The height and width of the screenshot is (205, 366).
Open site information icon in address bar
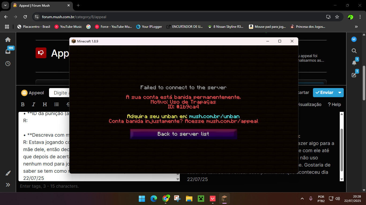[x=37, y=17]
